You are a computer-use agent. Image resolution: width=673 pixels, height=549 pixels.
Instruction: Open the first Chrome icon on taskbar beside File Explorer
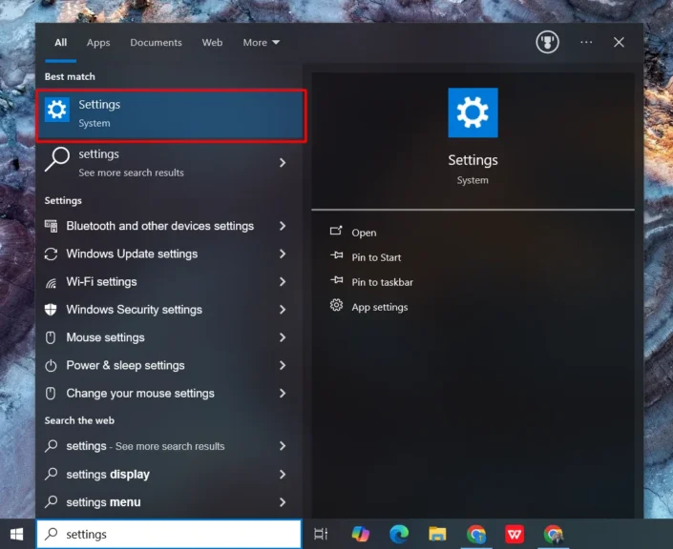pos(476,534)
